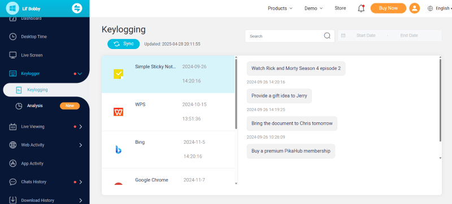The width and height of the screenshot is (452, 204).
Task: Click the Keylogger keyboard icon
Action: (x=12, y=74)
